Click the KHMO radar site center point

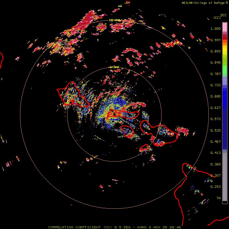tap(114, 114)
